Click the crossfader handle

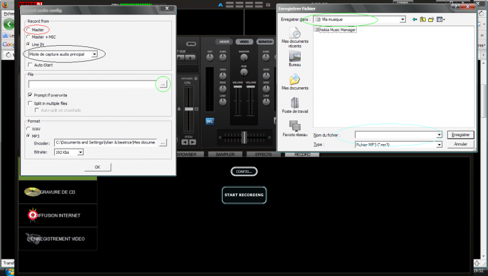(245, 137)
